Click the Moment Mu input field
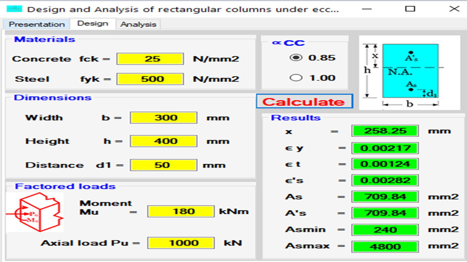467x262 pixels. (x=181, y=211)
